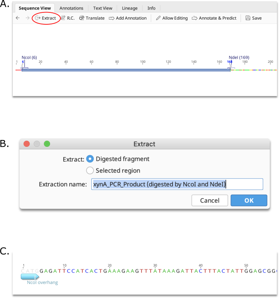The image size is (279, 298).
Task: Switch to the Lineage tab
Action: [130, 8]
